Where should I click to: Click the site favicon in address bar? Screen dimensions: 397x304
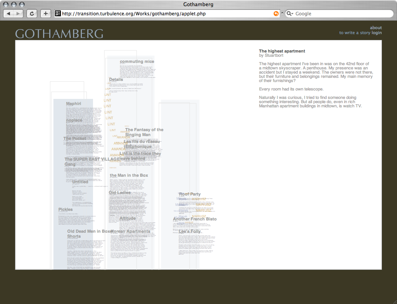pyautogui.click(x=58, y=13)
